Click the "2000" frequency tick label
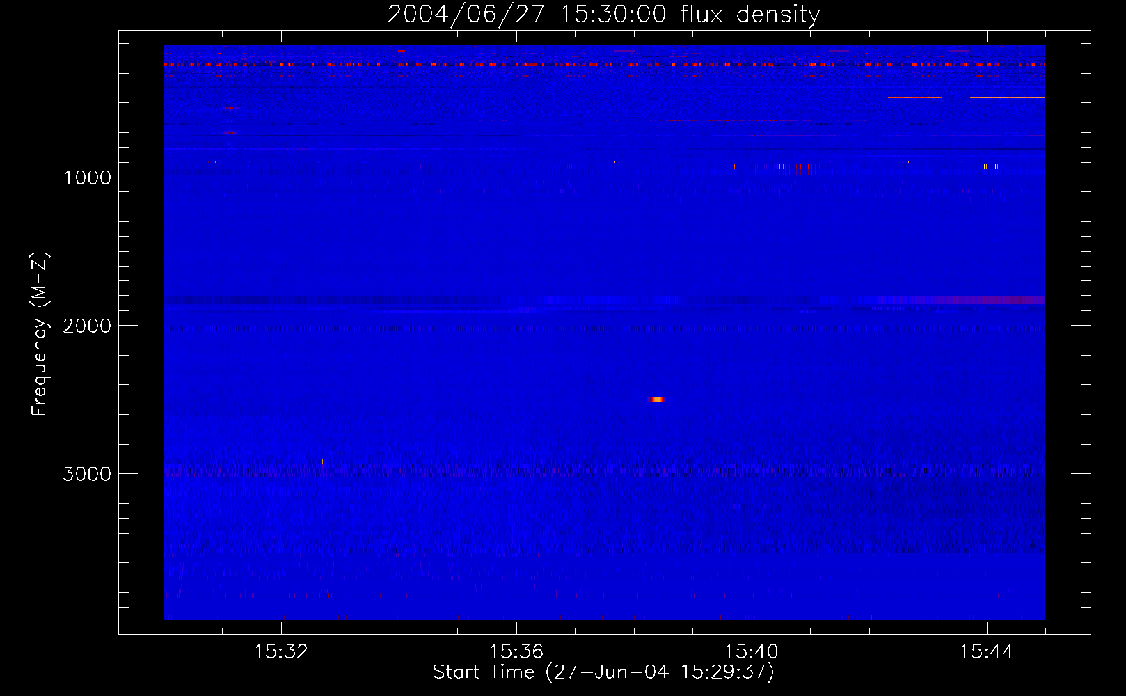The width and height of the screenshot is (1126, 696). (x=87, y=325)
